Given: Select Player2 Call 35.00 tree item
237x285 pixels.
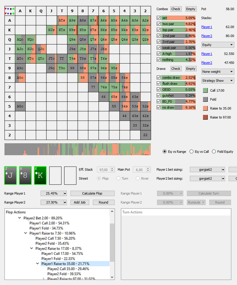Looking at the screenshot, I should point(68,269).
